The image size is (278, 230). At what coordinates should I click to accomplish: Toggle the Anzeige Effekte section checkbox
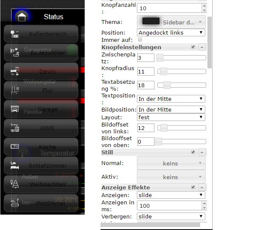coord(193,187)
